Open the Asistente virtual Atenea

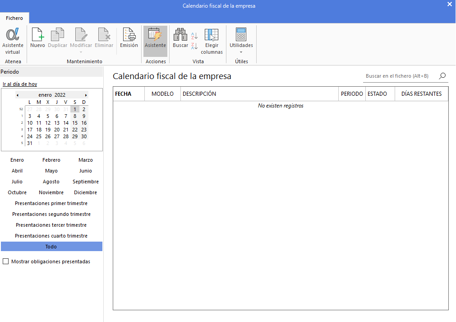click(13, 41)
